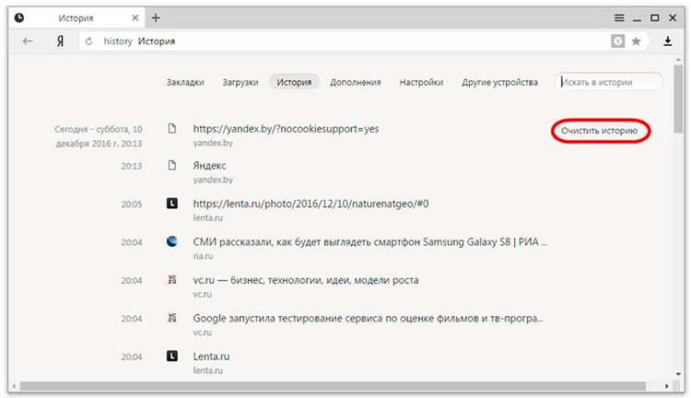Open downloads with the arrow icon

point(667,41)
